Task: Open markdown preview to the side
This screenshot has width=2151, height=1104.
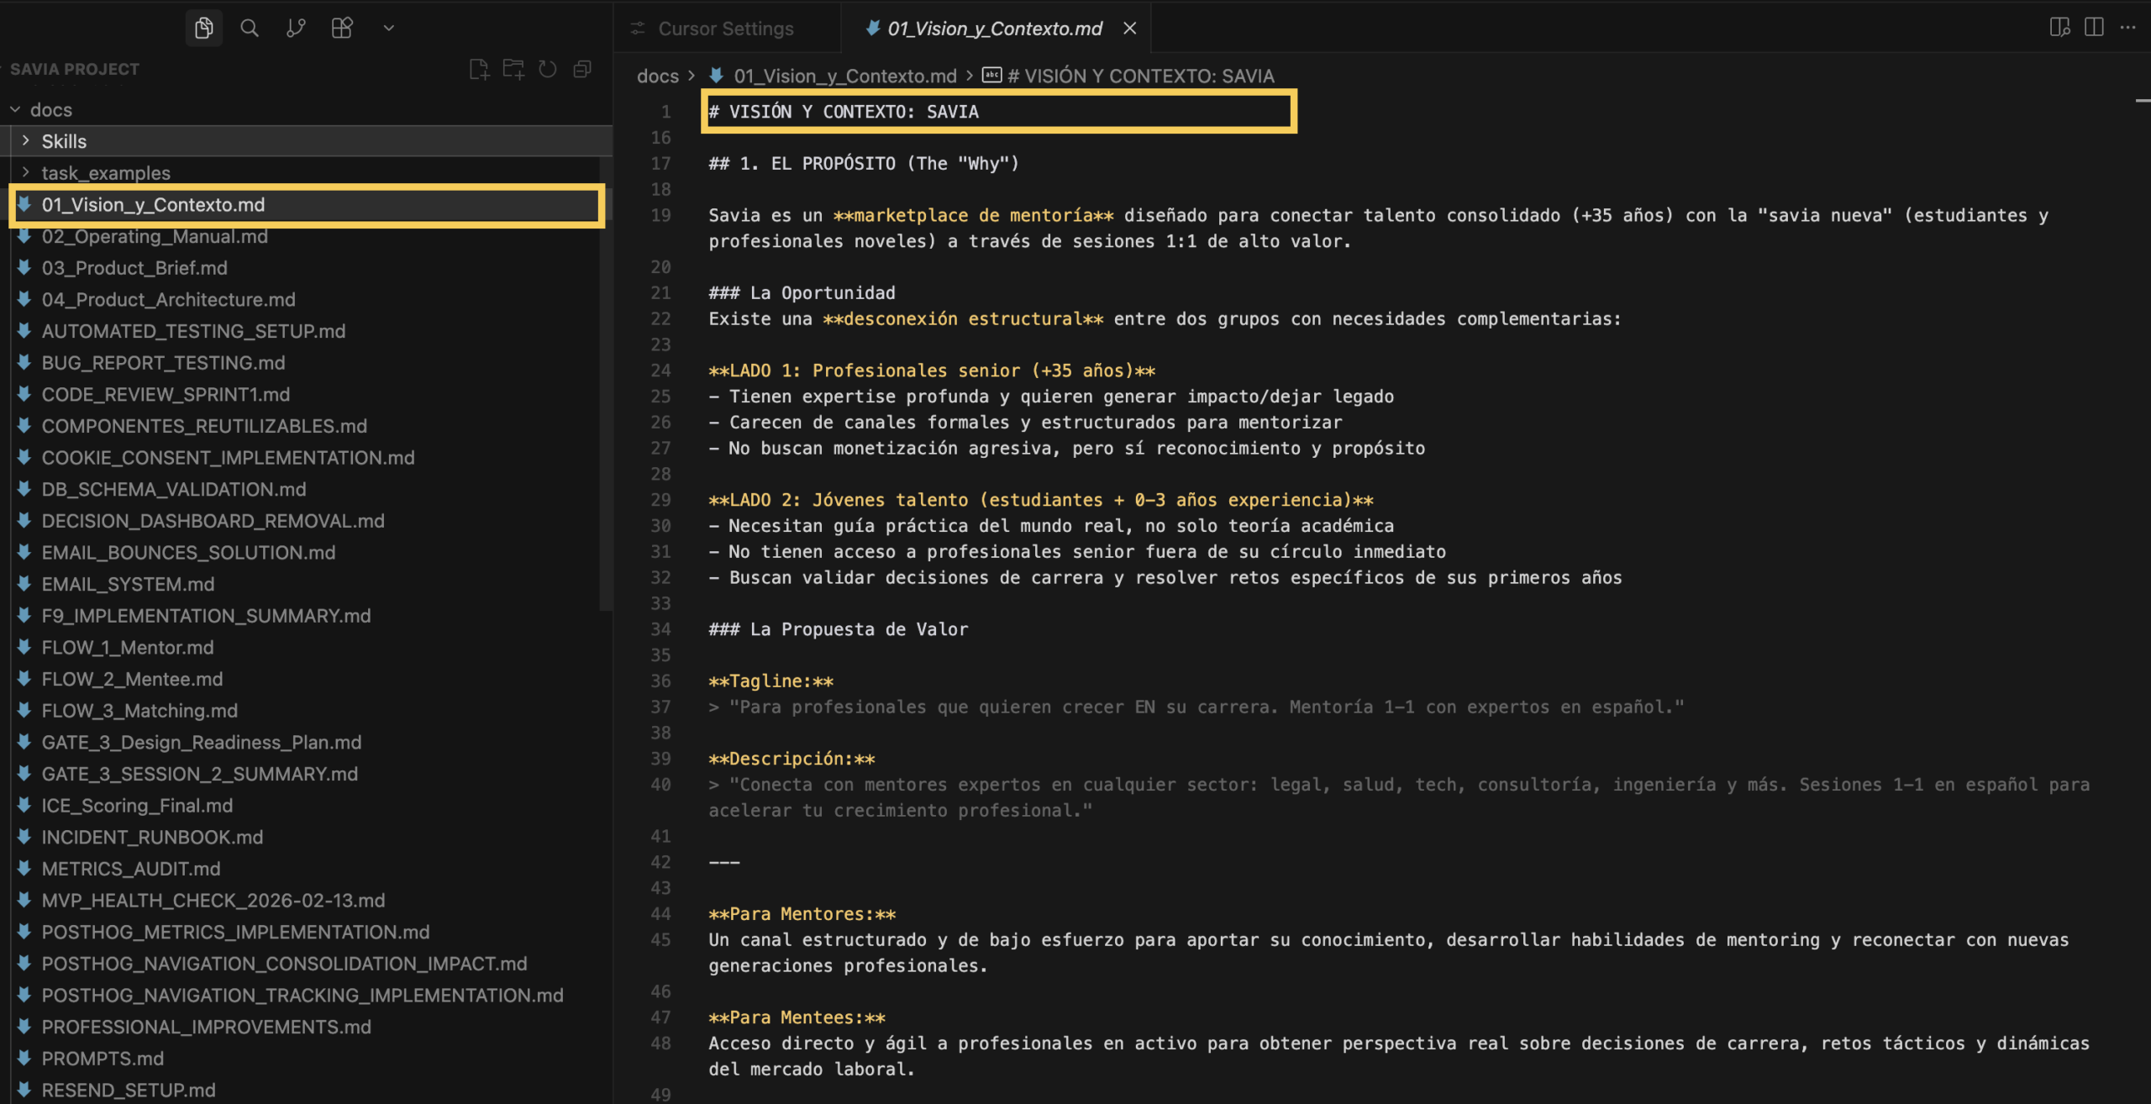Action: point(2059,28)
